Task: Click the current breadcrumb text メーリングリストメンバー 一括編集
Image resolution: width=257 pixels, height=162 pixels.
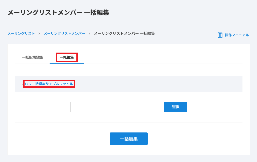Action: coord(124,34)
